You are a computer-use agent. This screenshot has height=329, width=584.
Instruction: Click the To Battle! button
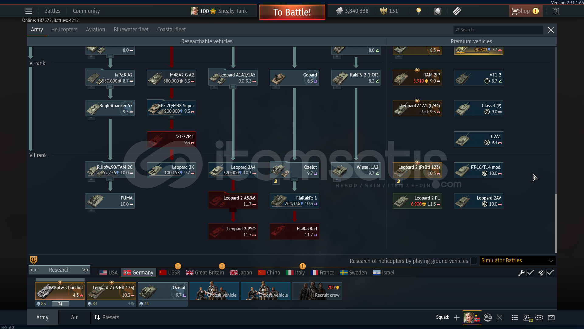click(x=292, y=12)
